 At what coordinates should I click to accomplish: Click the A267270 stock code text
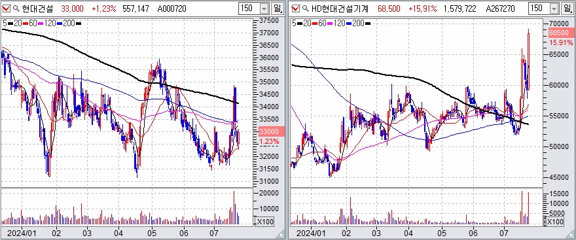500,9
